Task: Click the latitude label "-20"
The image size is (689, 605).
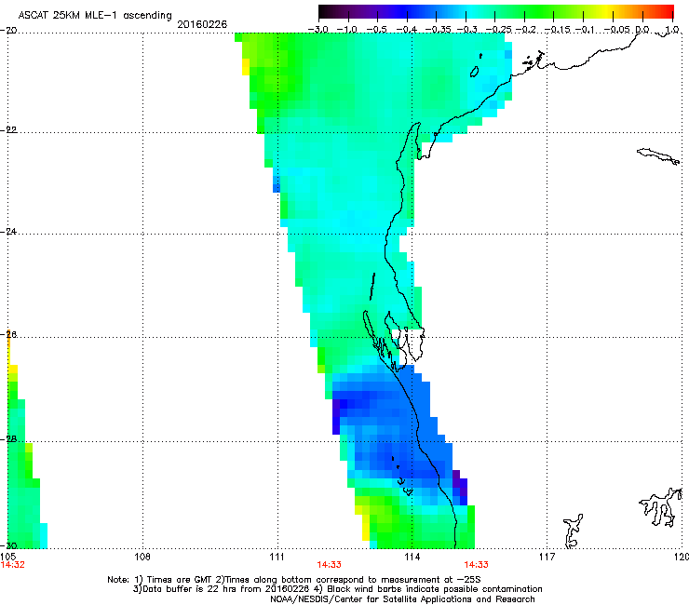Action: click(8, 31)
